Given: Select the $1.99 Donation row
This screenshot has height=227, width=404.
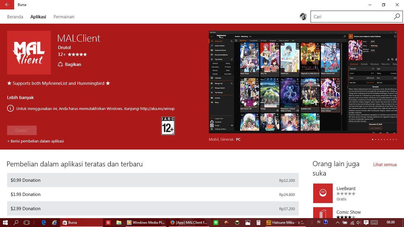Looking at the screenshot, I should coord(153,194).
